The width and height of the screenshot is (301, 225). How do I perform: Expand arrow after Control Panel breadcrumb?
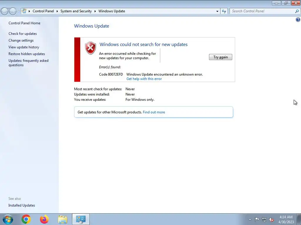(x=57, y=11)
